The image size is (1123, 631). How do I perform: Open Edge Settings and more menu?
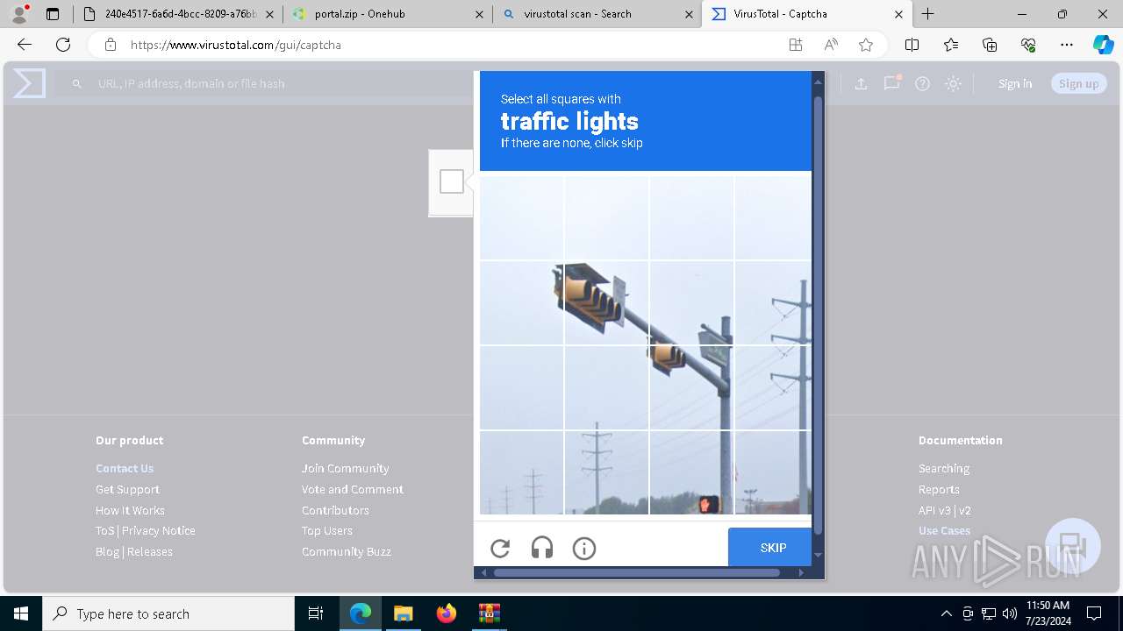coord(1067,45)
